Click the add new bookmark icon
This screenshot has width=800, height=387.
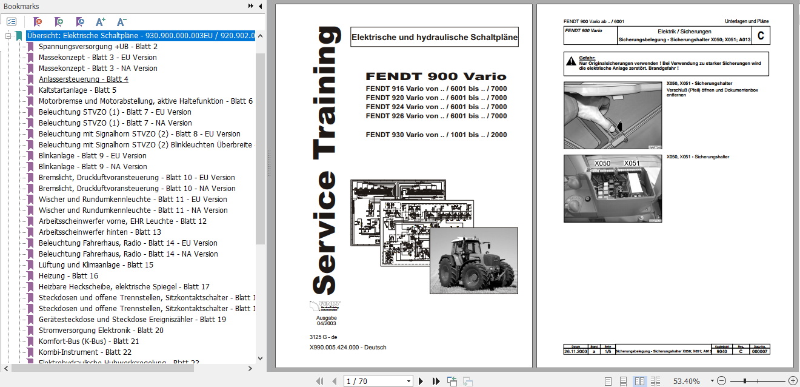(59, 21)
